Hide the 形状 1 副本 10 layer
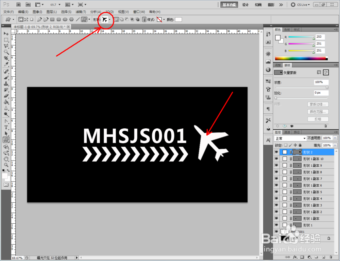This screenshot has height=261, width=340. point(276,159)
